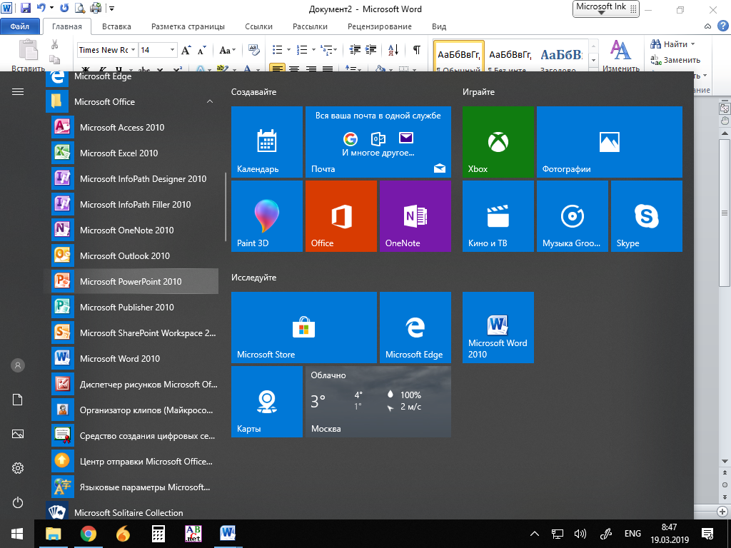Launch Microsoft OneNote 2010 from list
Image resolution: width=731 pixels, height=548 pixels.
click(x=126, y=230)
